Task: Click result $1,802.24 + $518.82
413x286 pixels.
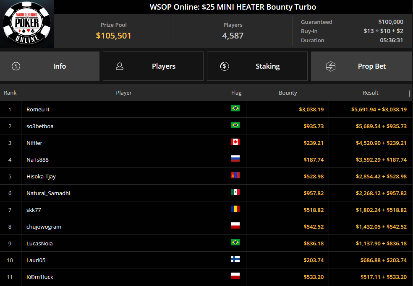Action: pos(381,210)
